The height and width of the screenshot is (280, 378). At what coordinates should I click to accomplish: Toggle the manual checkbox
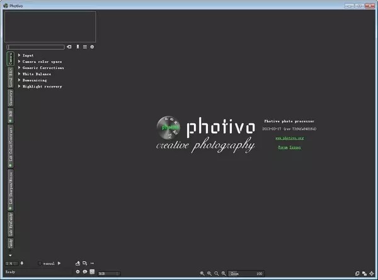point(40,264)
